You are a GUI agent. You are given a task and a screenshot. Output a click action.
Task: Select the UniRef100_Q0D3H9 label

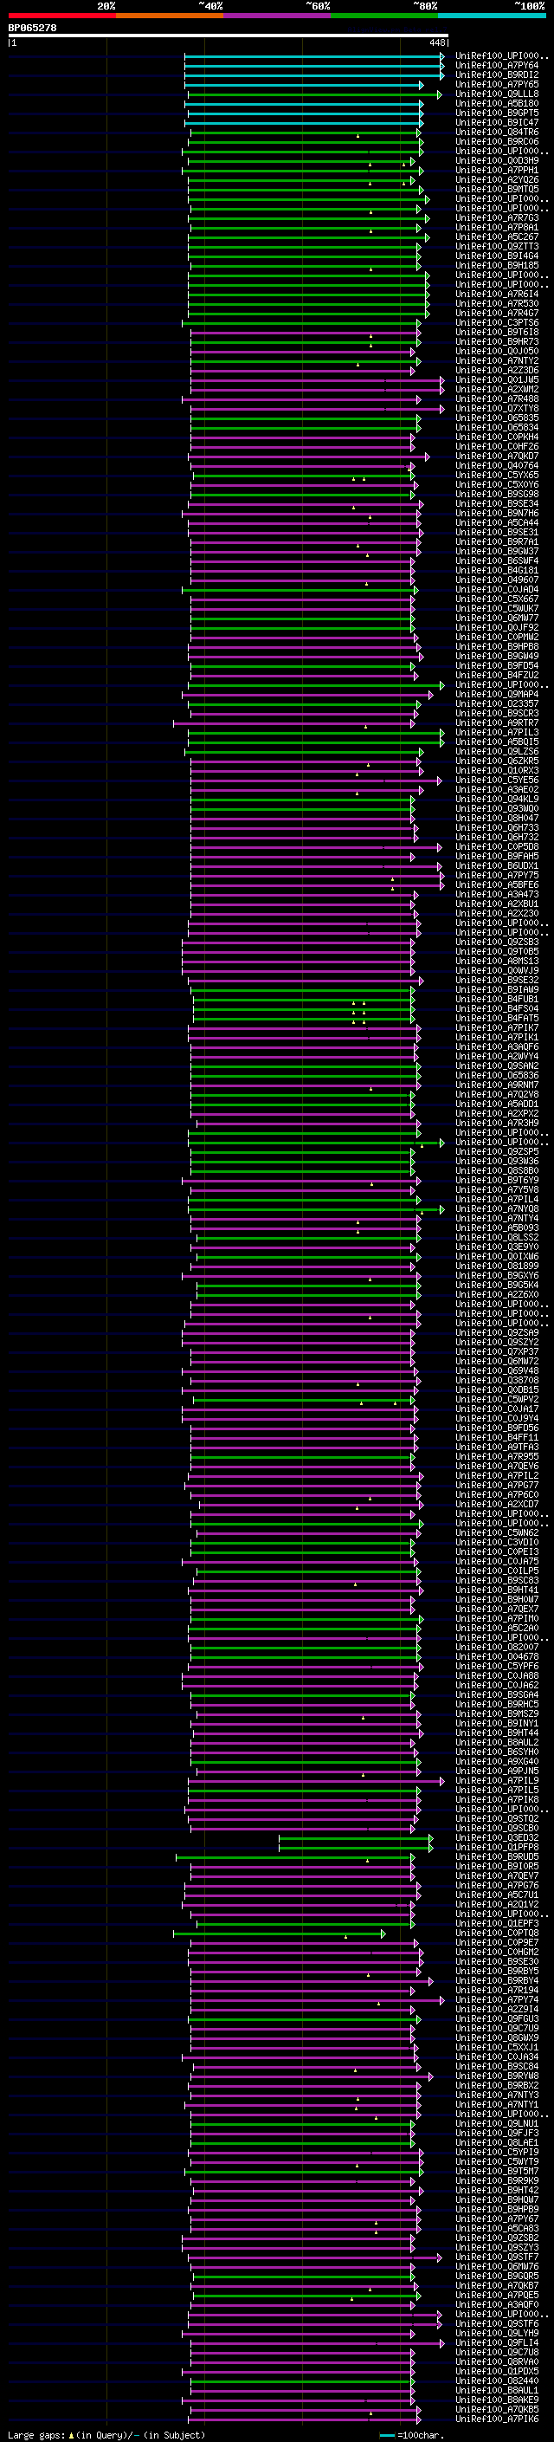pos(497,161)
